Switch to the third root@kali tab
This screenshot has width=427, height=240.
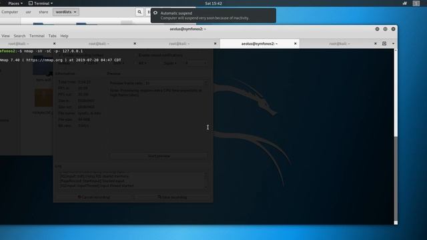179,43
